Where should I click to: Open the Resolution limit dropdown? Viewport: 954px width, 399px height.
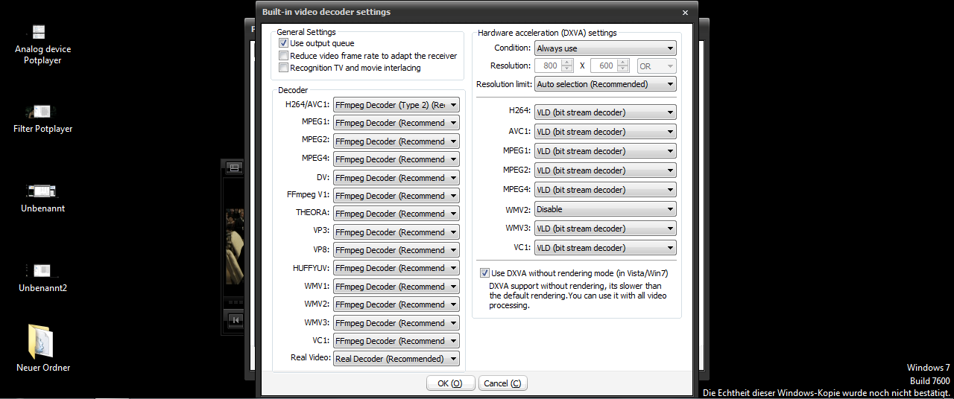tap(605, 84)
